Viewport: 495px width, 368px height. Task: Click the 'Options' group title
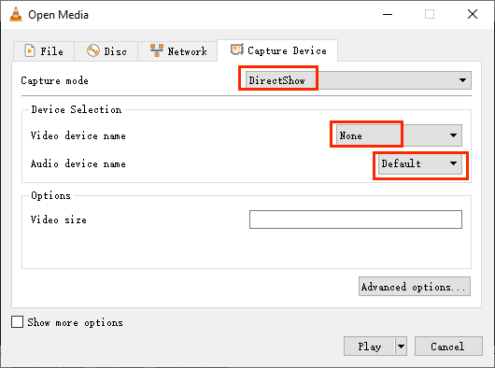(50, 196)
